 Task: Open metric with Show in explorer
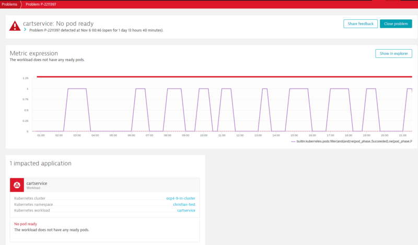point(393,53)
